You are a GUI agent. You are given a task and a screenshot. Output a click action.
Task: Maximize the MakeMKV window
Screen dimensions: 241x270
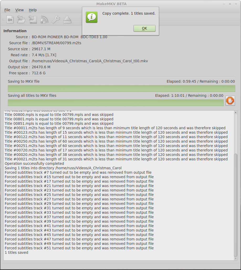[230, 4]
